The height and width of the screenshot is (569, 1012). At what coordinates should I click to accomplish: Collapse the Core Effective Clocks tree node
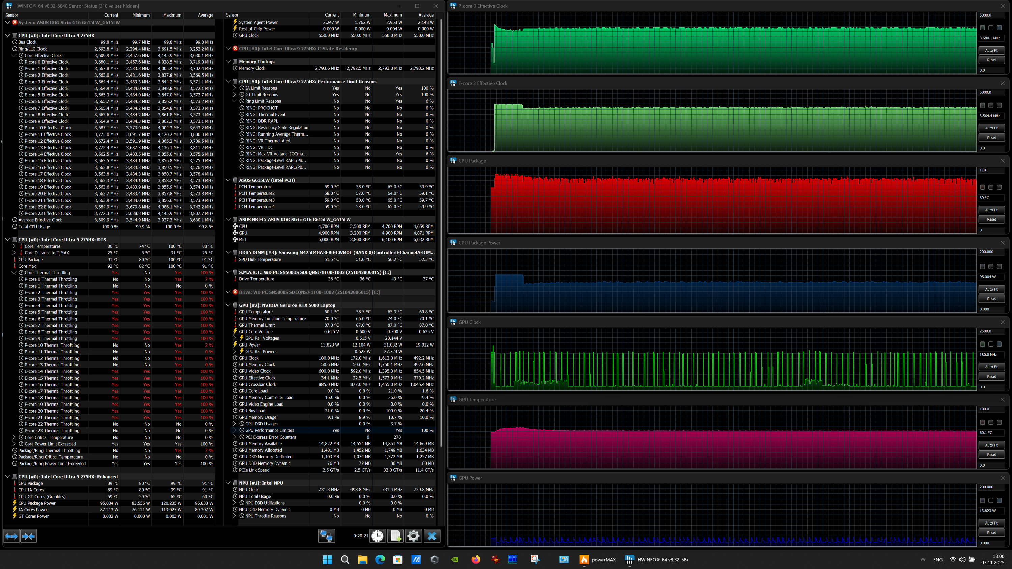tap(14, 55)
